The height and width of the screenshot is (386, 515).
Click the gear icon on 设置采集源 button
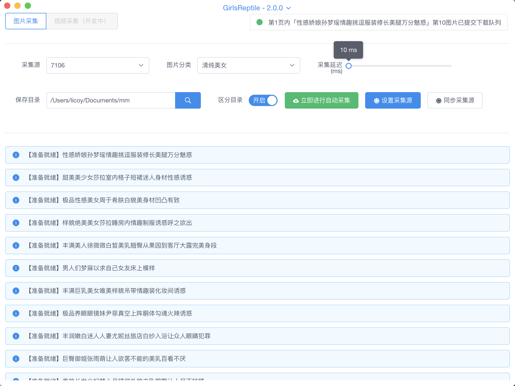tap(376, 101)
